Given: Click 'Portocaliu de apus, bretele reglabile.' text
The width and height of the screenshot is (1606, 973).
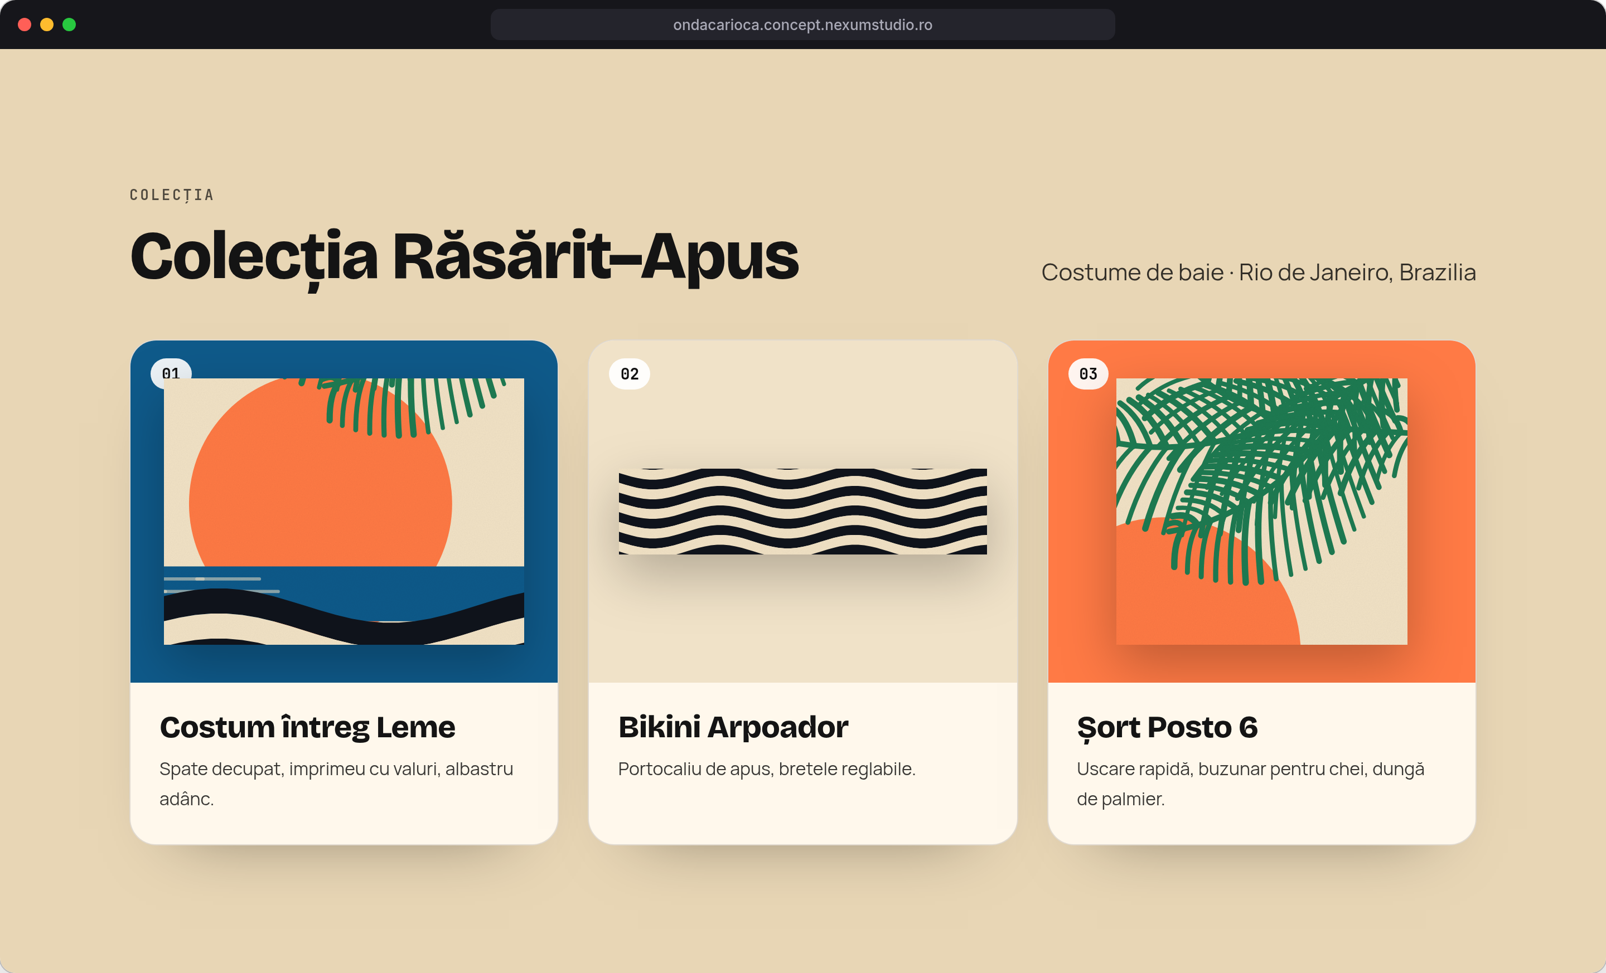Looking at the screenshot, I should [x=767, y=769].
